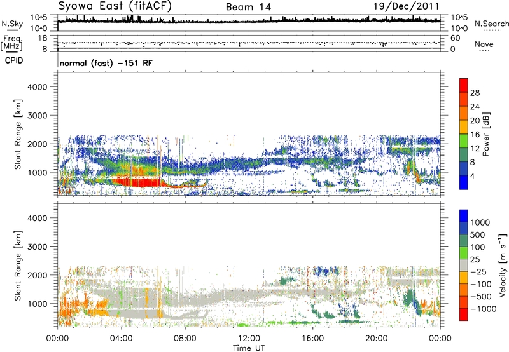Click the Velocity [m s⁻¹] colorbar title
The image size is (509, 352).
503,265
